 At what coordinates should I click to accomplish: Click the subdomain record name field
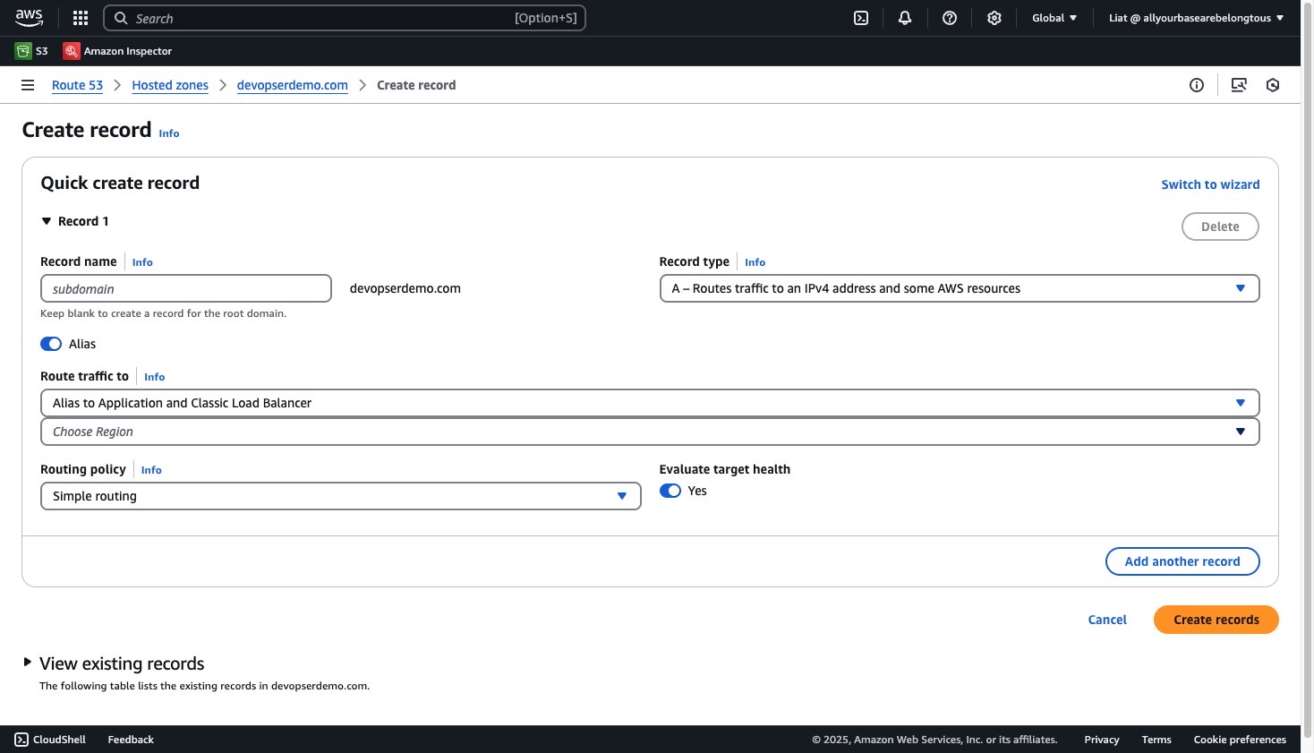186,288
